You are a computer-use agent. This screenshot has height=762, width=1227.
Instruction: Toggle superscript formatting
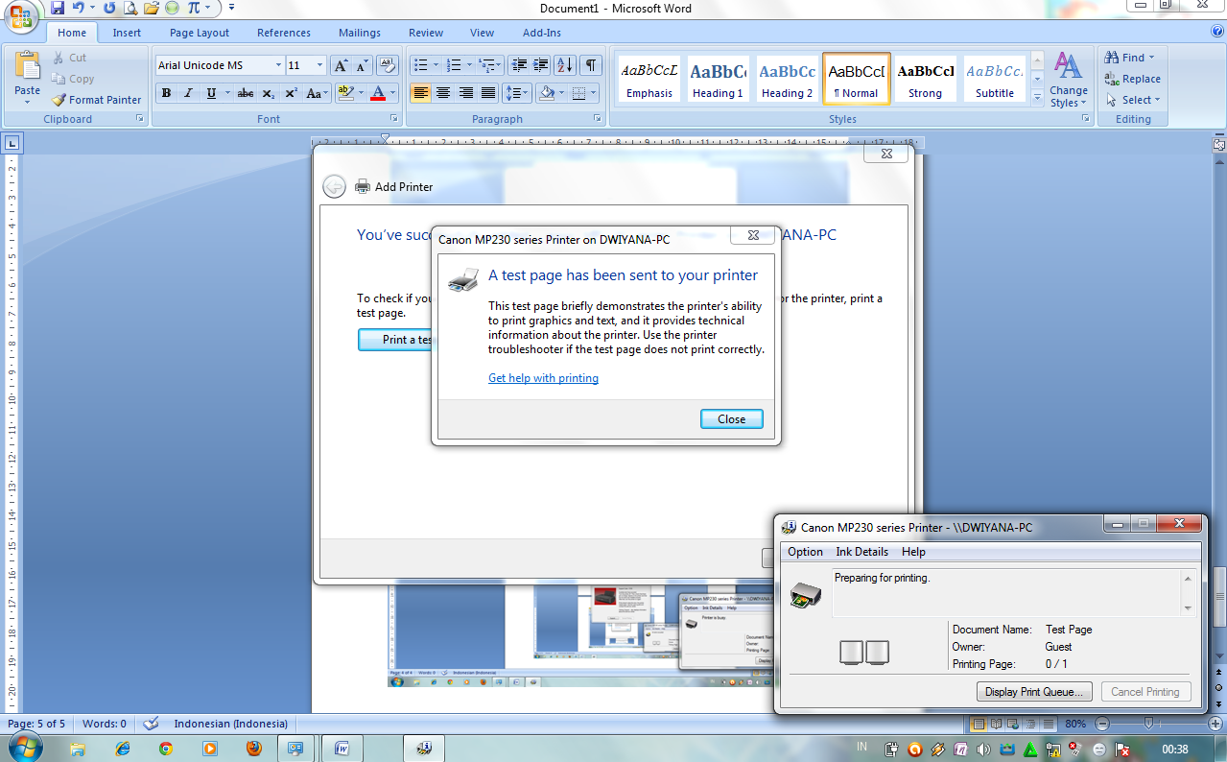291,93
